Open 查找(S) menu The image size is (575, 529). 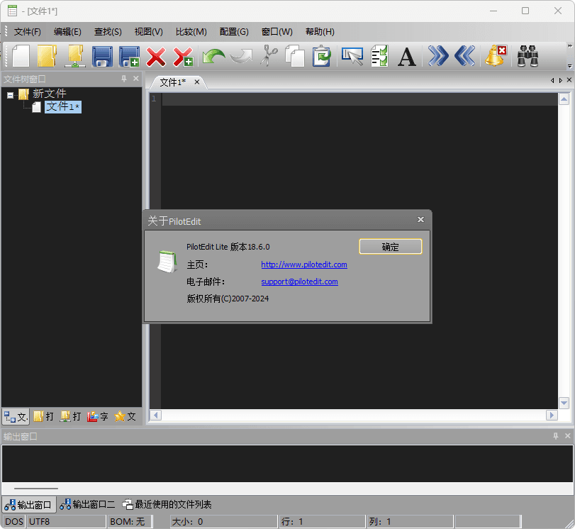pos(108,32)
